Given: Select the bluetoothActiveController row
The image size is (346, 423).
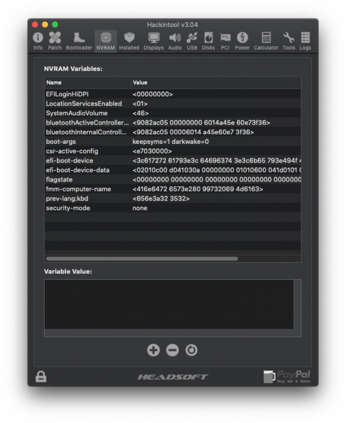Looking at the screenshot, I should [x=173, y=122].
